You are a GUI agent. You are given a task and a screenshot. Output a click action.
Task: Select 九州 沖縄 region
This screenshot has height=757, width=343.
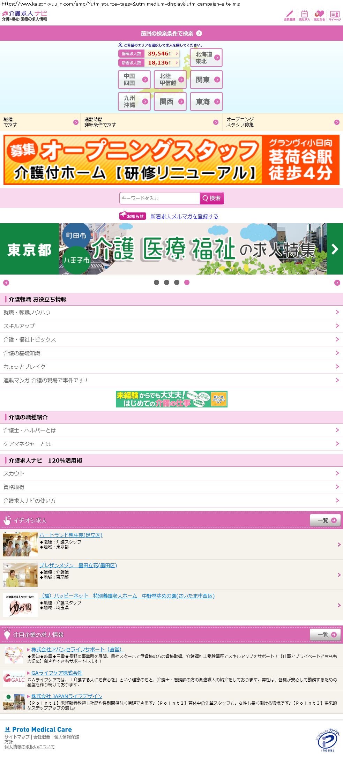click(134, 102)
